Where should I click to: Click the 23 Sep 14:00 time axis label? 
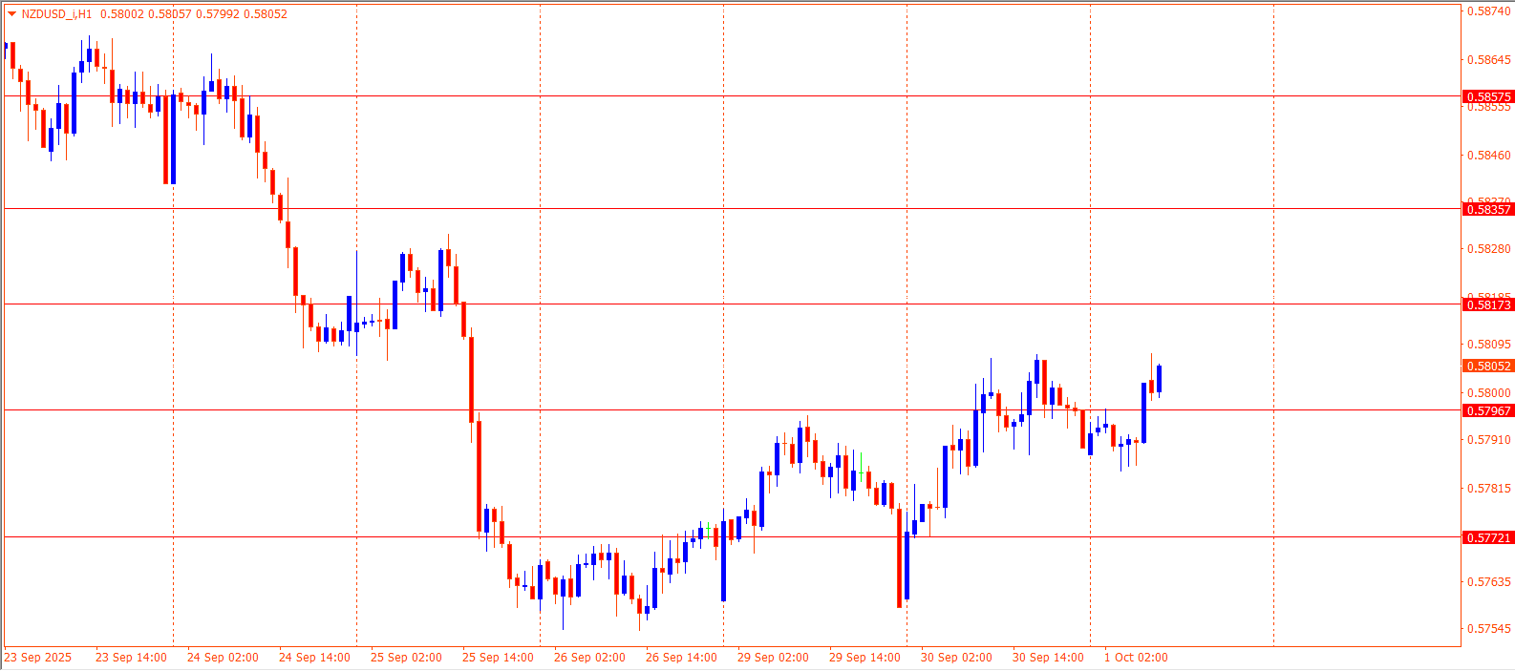coord(131,657)
